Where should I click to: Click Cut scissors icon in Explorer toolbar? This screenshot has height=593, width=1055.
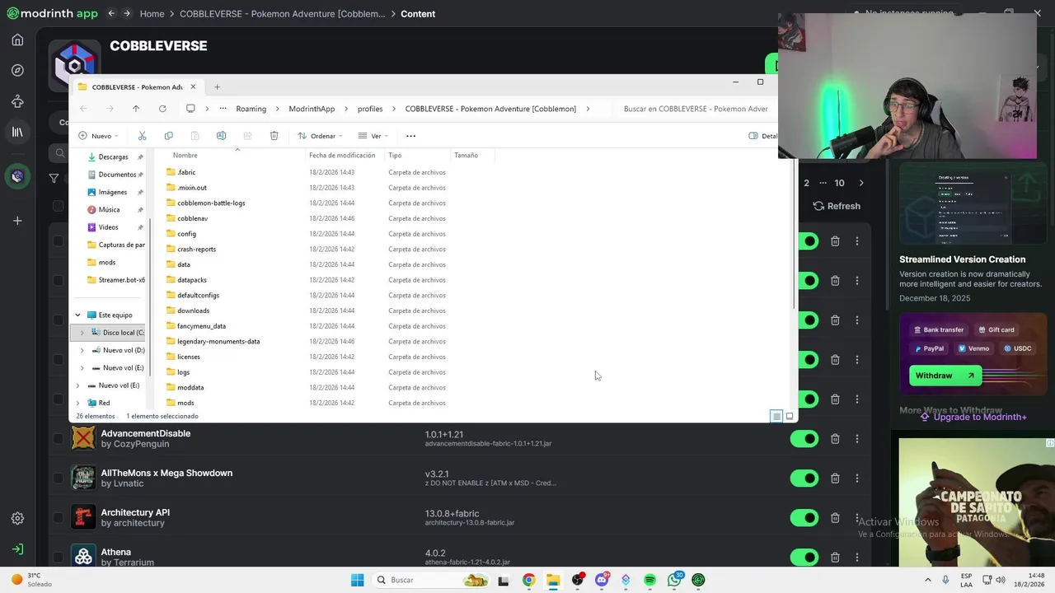tap(142, 136)
